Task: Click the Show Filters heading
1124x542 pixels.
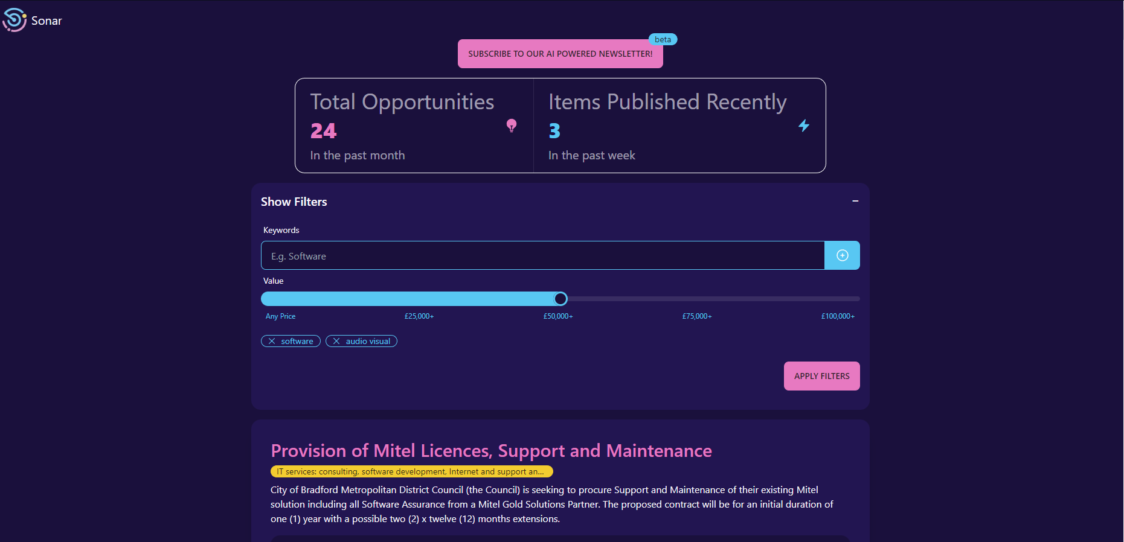Action: click(294, 202)
